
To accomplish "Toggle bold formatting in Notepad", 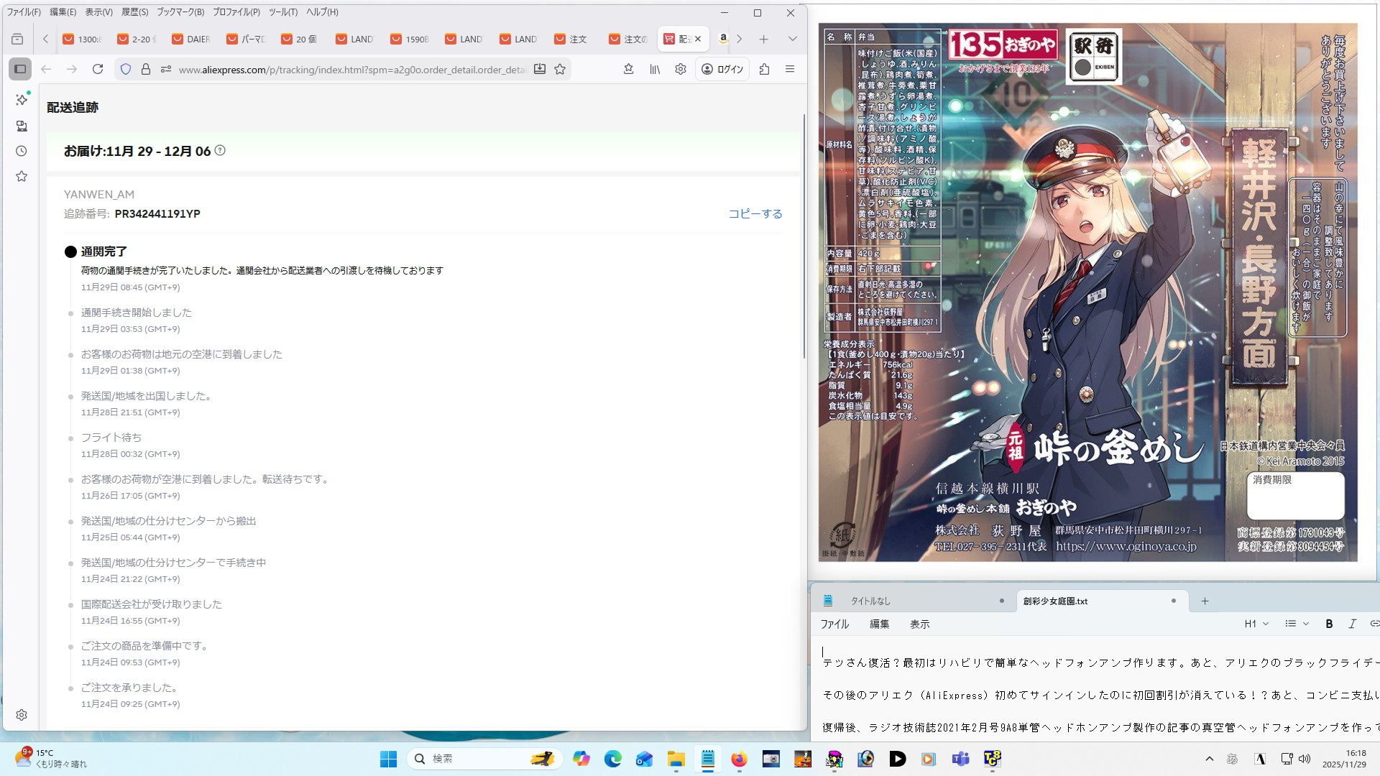I will click(1329, 624).
